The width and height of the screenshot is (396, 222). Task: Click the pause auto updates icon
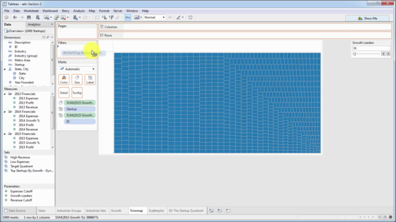pos(75,17)
